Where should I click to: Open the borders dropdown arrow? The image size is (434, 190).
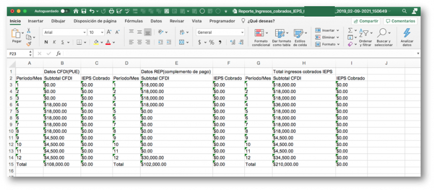point(85,42)
